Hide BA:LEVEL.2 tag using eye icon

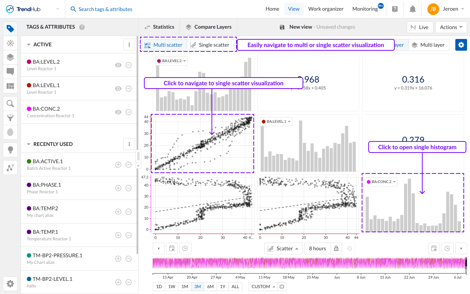click(x=118, y=65)
